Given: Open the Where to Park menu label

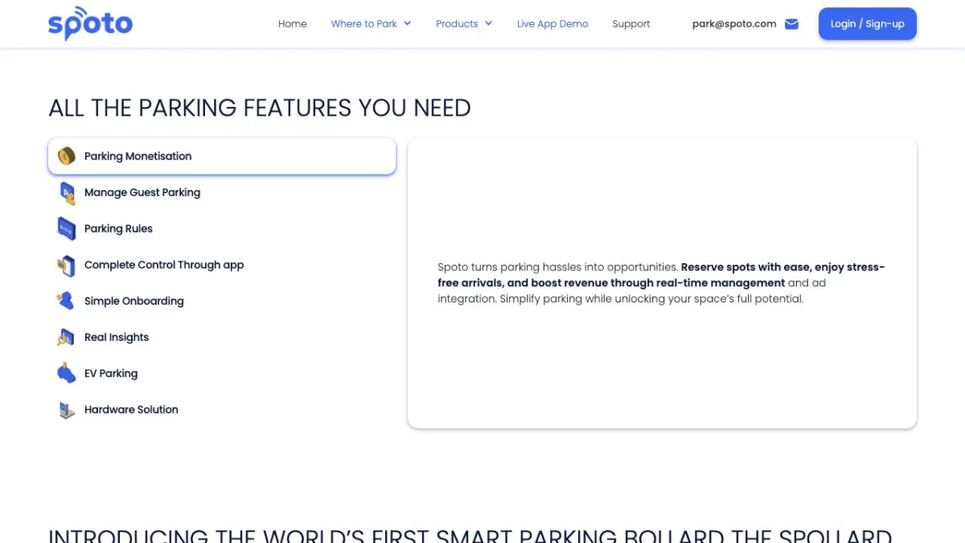Looking at the screenshot, I should point(363,24).
